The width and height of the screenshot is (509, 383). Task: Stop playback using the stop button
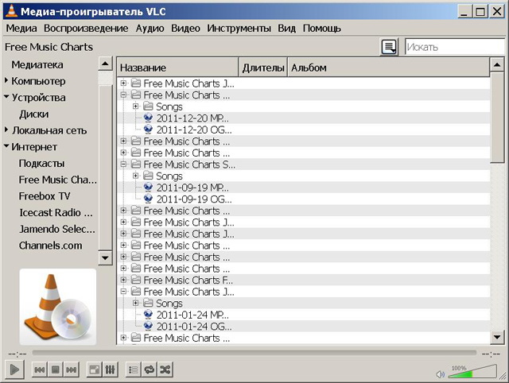(x=56, y=369)
